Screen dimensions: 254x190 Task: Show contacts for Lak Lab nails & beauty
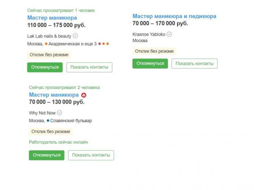tap(89, 67)
